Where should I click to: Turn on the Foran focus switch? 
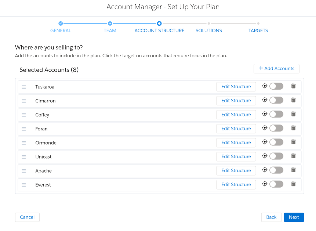point(276,128)
